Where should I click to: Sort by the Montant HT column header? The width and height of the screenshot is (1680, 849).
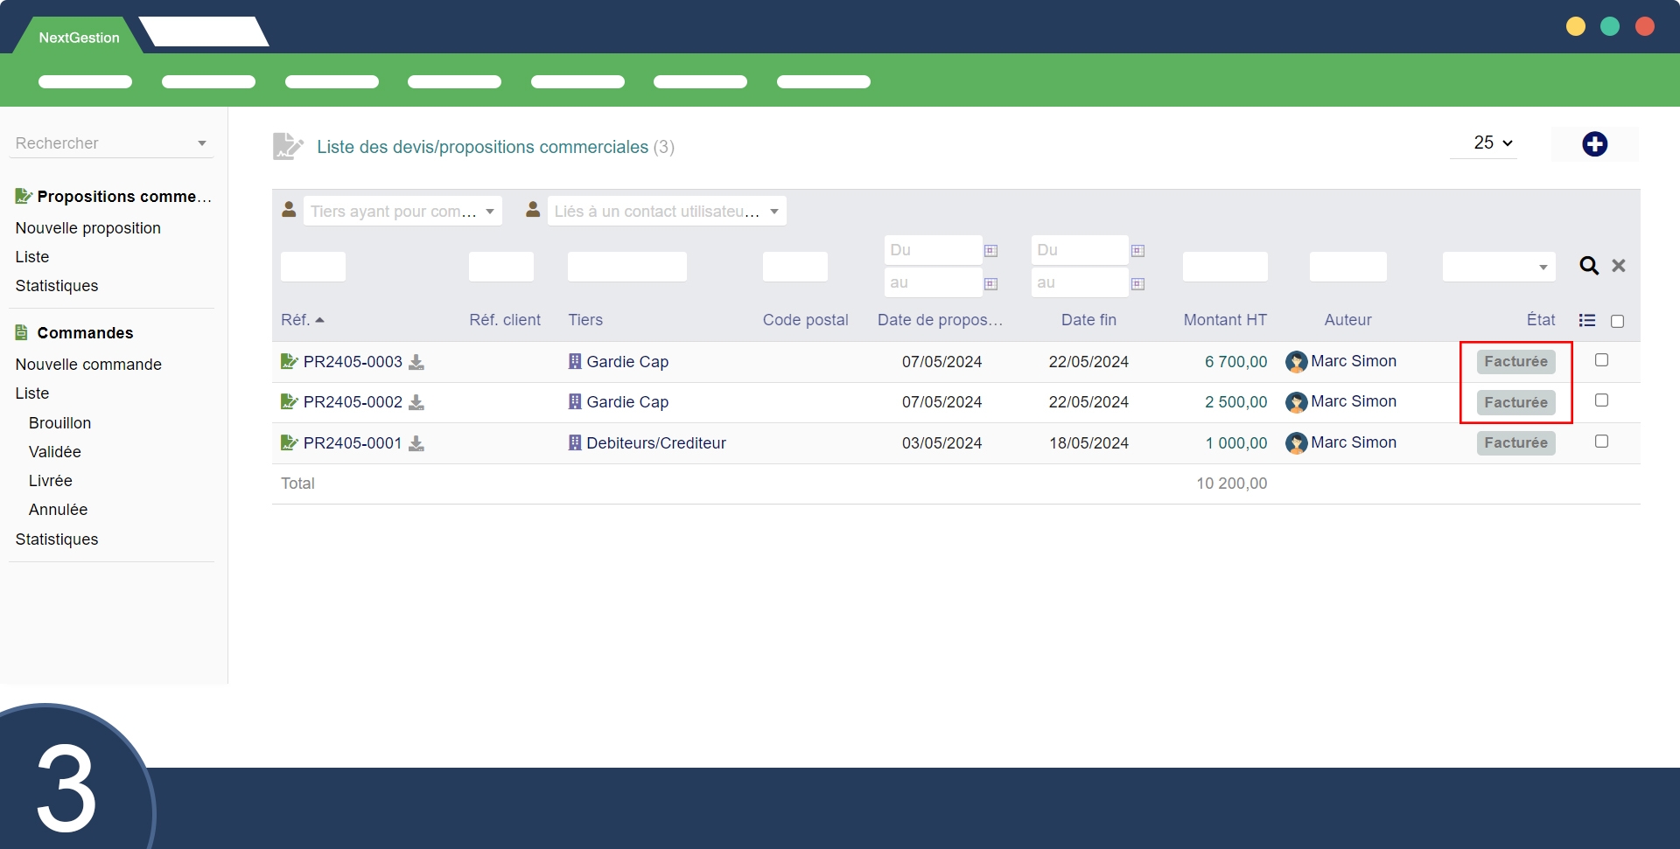1224,320
